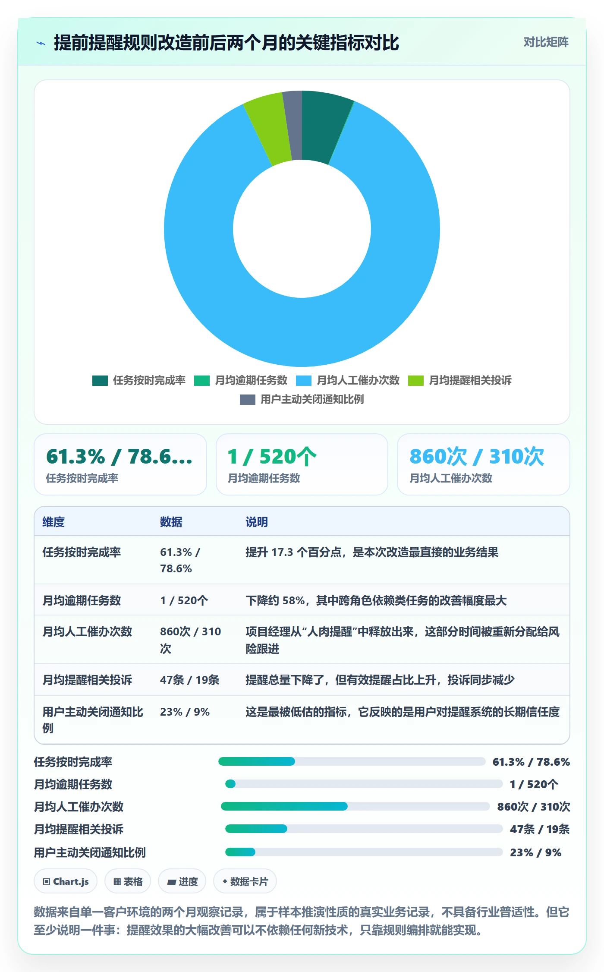Viewport: 604px width, 972px height.
Task: Select the 进度 tag chip
Action: [x=182, y=881]
